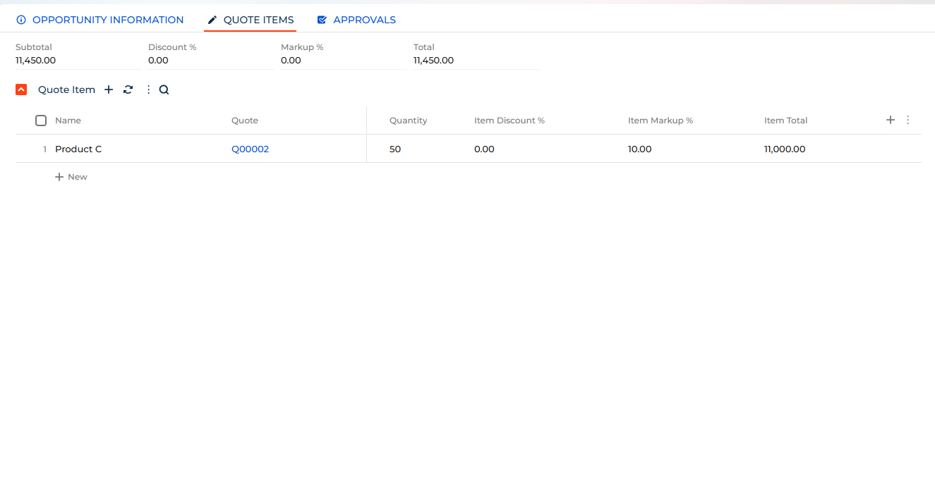Click row number 1 of Product C
Image resolution: width=935 pixels, height=480 pixels.
pos(45,149)
